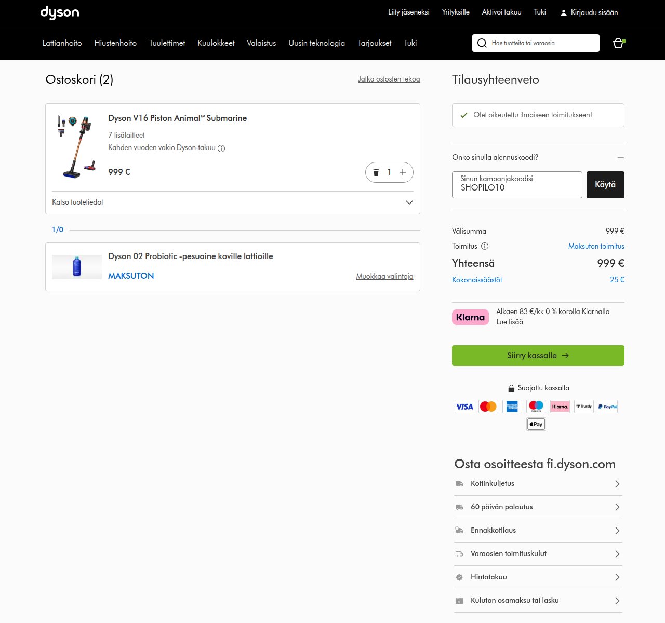Click the Dyson logo
Screen dimensions: 665x623
pos(60,12)
